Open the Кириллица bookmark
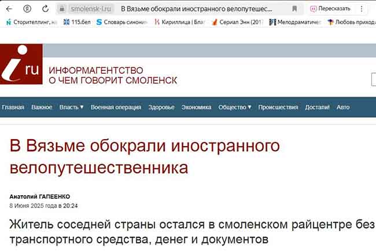 (179, 22)
